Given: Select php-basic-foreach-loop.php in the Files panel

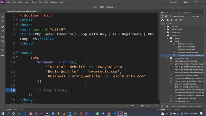Looking at the screenshot, I should (188, 53).
